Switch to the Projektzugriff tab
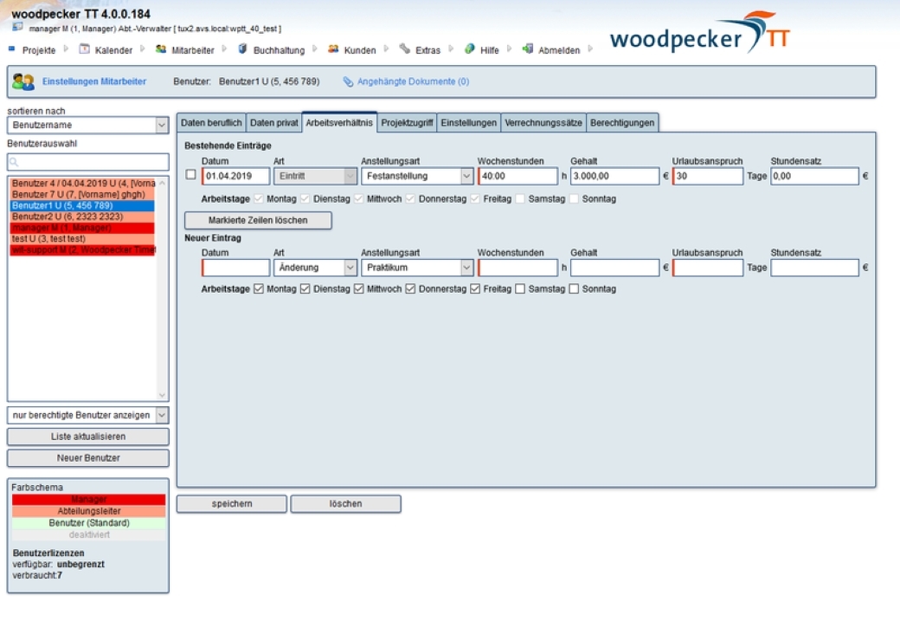The width and height of the screenshot is (900, 634). [407, 123]
